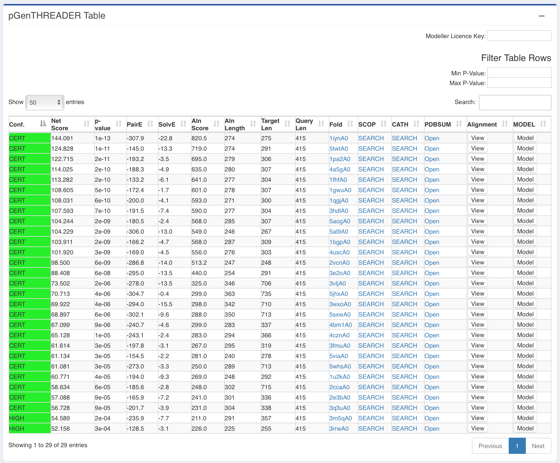Collapse the pGenTHREADER Table panel
Screen dimensions: 560x463
pos(541,16)
